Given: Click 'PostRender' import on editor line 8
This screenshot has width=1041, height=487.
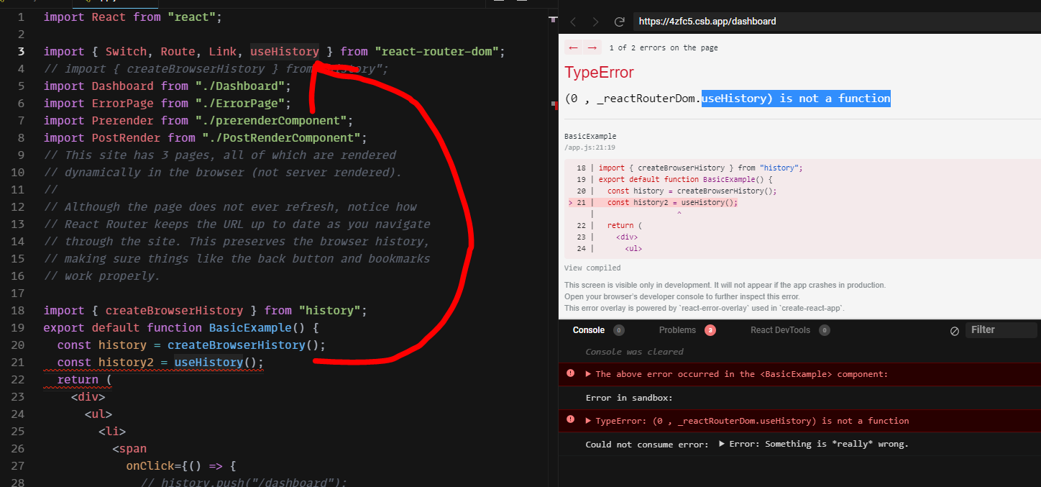Looking at the screenshot, I should point(126,138).
